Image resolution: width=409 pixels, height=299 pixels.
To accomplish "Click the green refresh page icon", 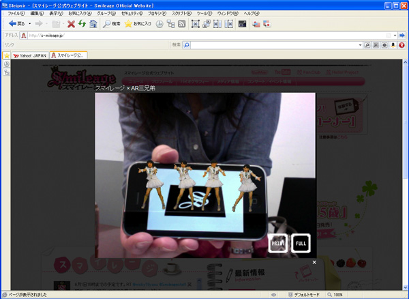I will (x=81, y=24).
